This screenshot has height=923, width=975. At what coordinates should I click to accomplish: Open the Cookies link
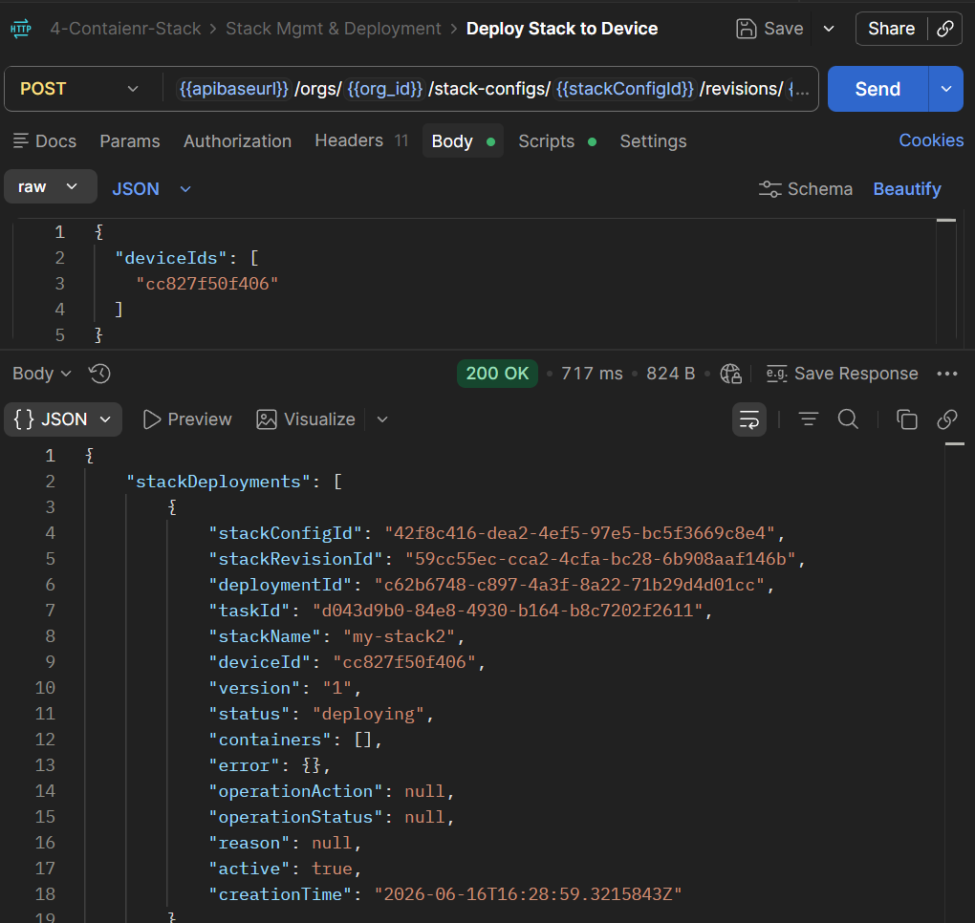coord(931,140)
